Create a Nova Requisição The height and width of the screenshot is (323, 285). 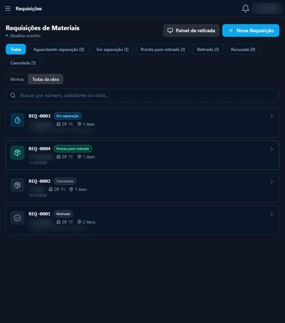250,31
